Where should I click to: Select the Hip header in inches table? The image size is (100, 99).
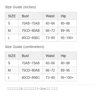[x=63, y=16]
